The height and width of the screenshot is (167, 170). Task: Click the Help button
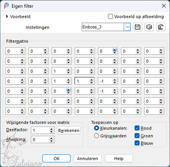tap(119, 159)
